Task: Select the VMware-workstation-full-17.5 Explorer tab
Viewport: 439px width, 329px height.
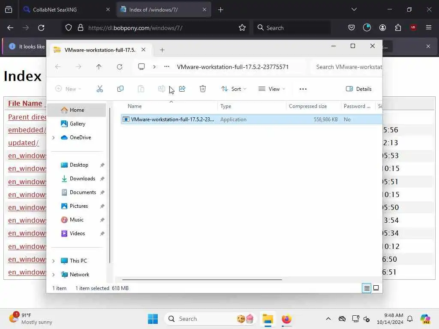Action: pos(100,50)
